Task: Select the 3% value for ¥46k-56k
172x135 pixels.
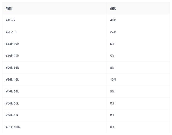Action: coord(112,91)
